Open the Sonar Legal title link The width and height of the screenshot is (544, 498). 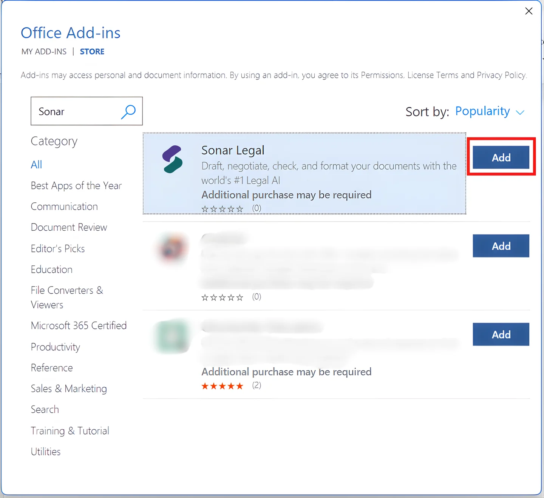click(x=233, y=150)
